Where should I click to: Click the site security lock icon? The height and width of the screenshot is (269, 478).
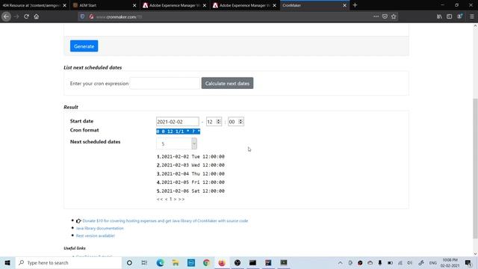coord(91,16)
